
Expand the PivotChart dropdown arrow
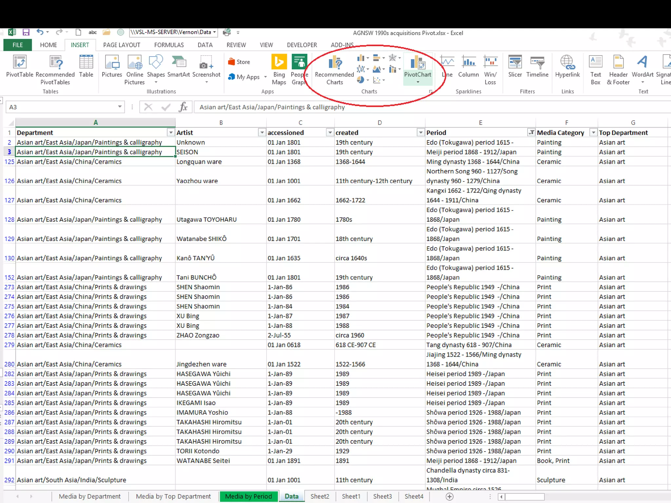418,82
